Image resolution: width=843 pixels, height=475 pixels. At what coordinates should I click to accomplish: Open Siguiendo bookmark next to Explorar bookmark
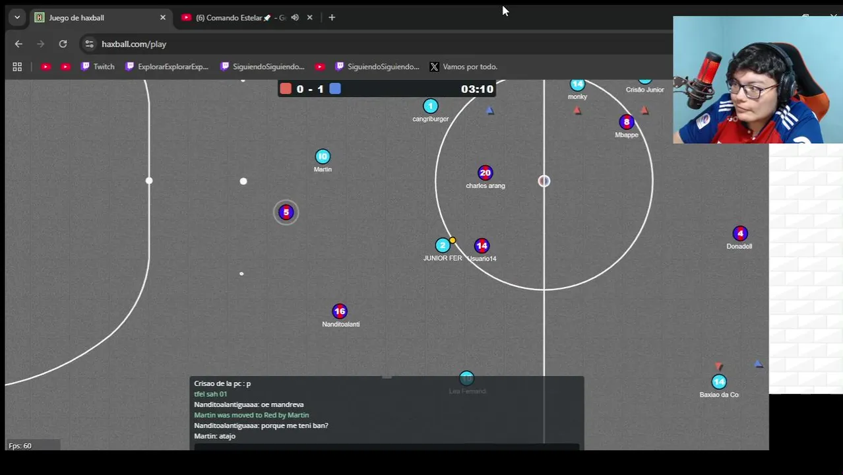(263, 67)
